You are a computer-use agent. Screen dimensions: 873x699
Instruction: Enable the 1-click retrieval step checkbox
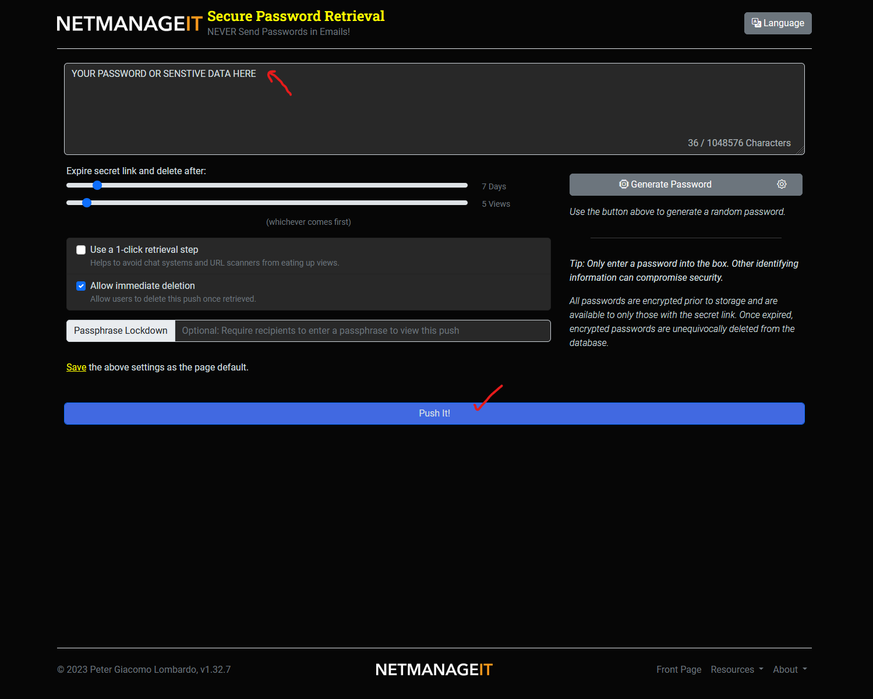coord(81,250)
